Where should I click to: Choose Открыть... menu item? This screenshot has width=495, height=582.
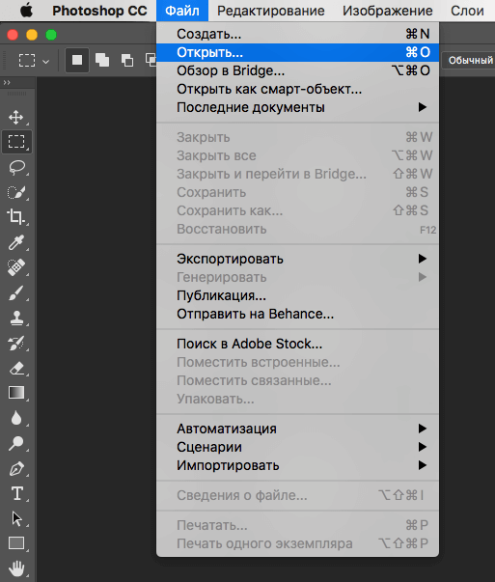coord(297,52)
